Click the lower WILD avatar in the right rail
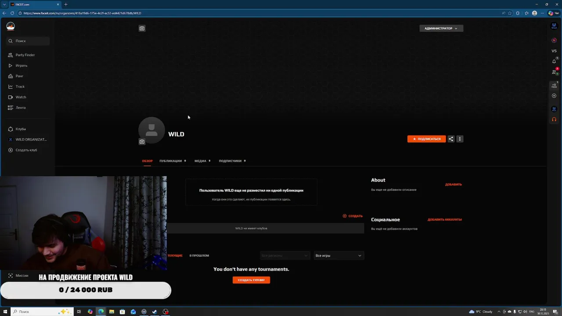 (554, 109)
